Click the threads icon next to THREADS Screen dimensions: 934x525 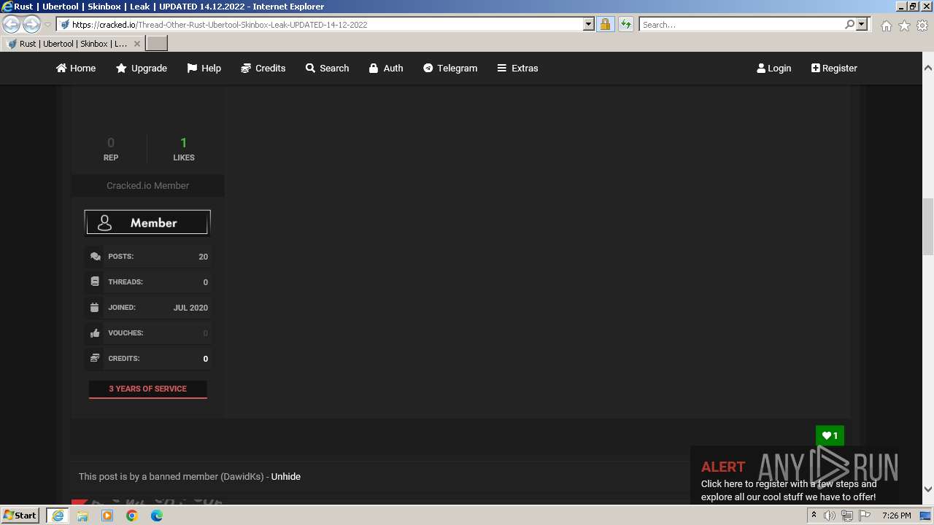95,281
